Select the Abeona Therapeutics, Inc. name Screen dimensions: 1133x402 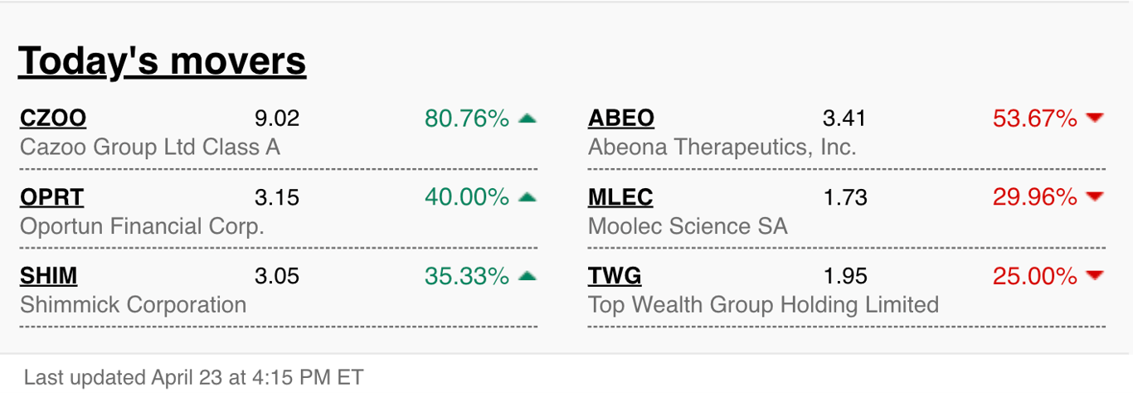coord(722,148)
